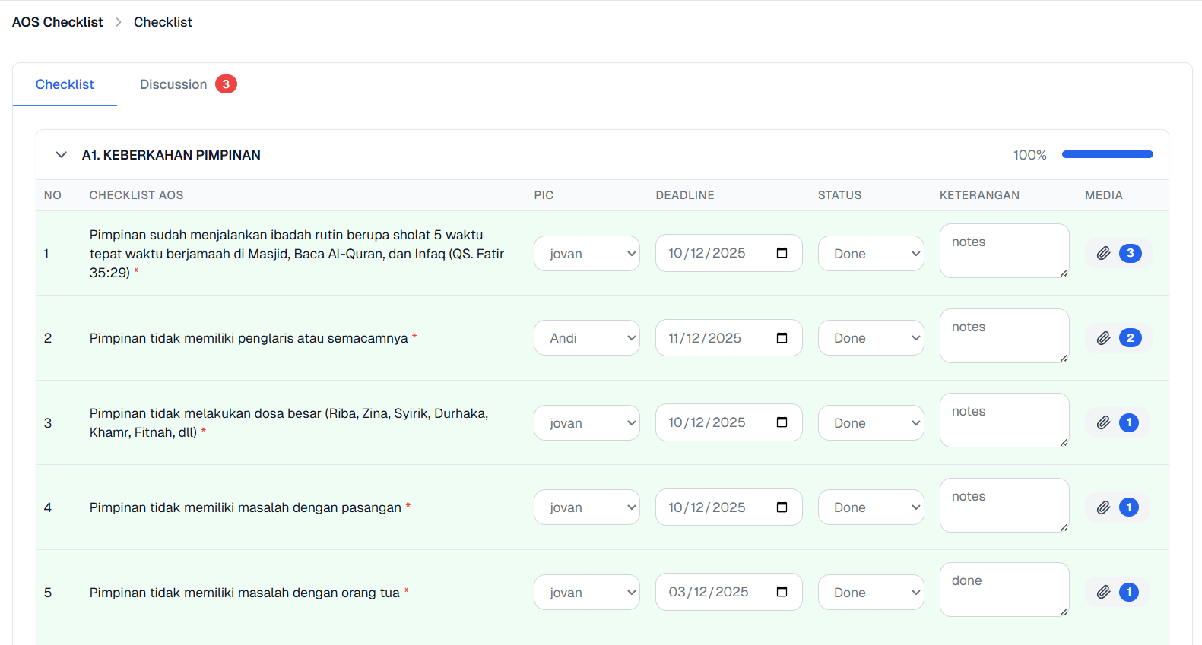Open media attachments for row 3

[x=1104, y=422]
